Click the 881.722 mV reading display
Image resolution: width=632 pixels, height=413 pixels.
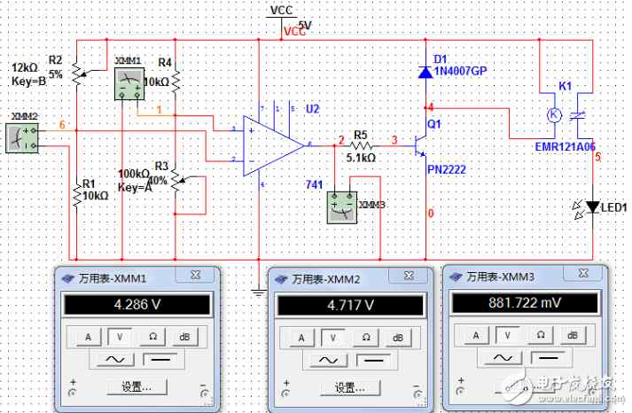pyautogui.click(x=525, y=303)
